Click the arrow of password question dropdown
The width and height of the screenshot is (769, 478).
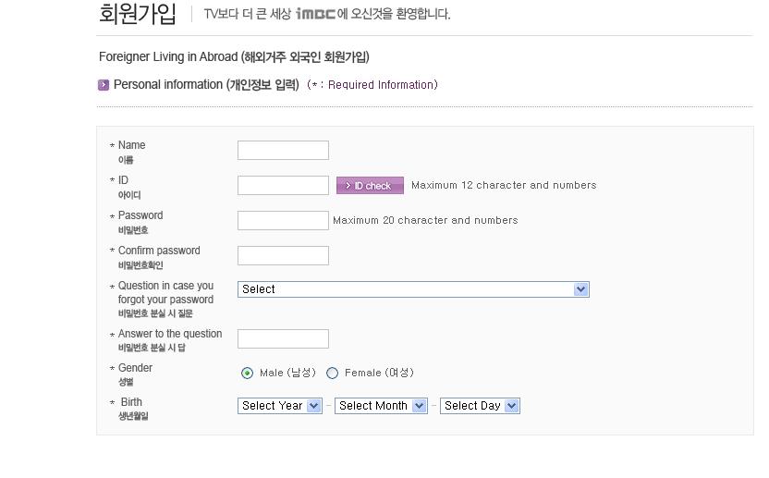(x=580, y=289)
